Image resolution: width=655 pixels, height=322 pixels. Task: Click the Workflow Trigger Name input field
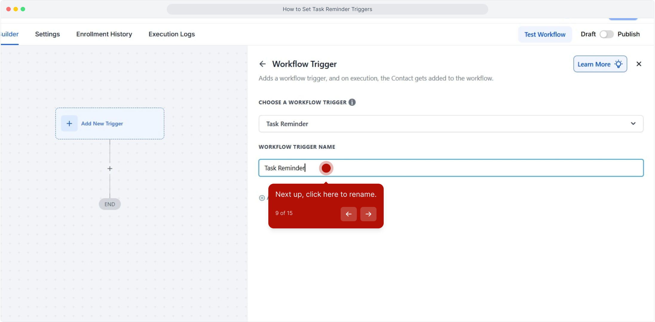tap(478, 168)
